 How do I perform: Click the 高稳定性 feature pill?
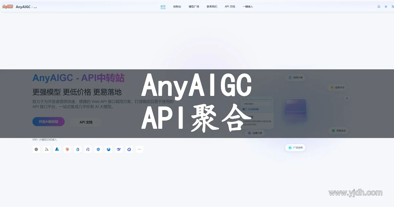(339, 130)
